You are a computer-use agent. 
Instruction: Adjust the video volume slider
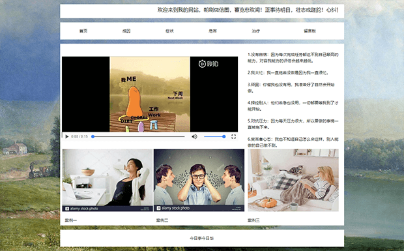[214, 136]
